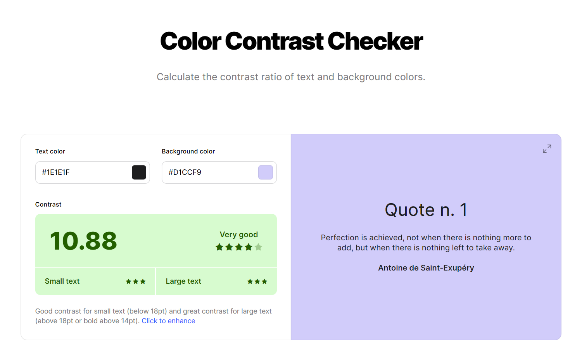The image size is (563, 343).
Task: Click the Color Contrast Checker page title
Action: (291, 41)
